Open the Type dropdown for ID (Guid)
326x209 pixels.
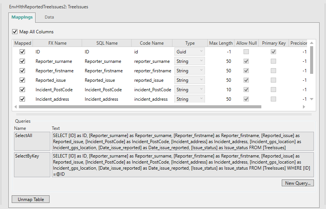(189, 51)
